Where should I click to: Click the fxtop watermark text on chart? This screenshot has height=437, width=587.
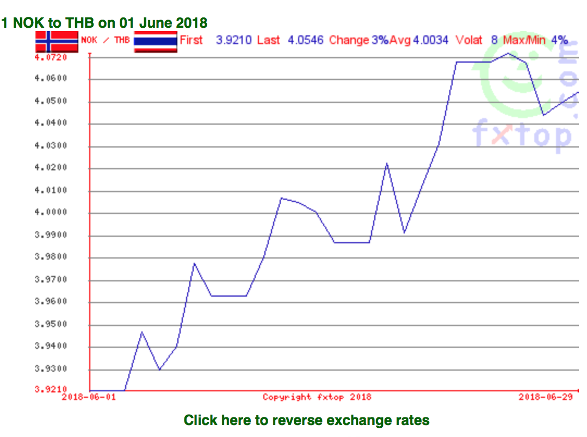coord(521,134)
